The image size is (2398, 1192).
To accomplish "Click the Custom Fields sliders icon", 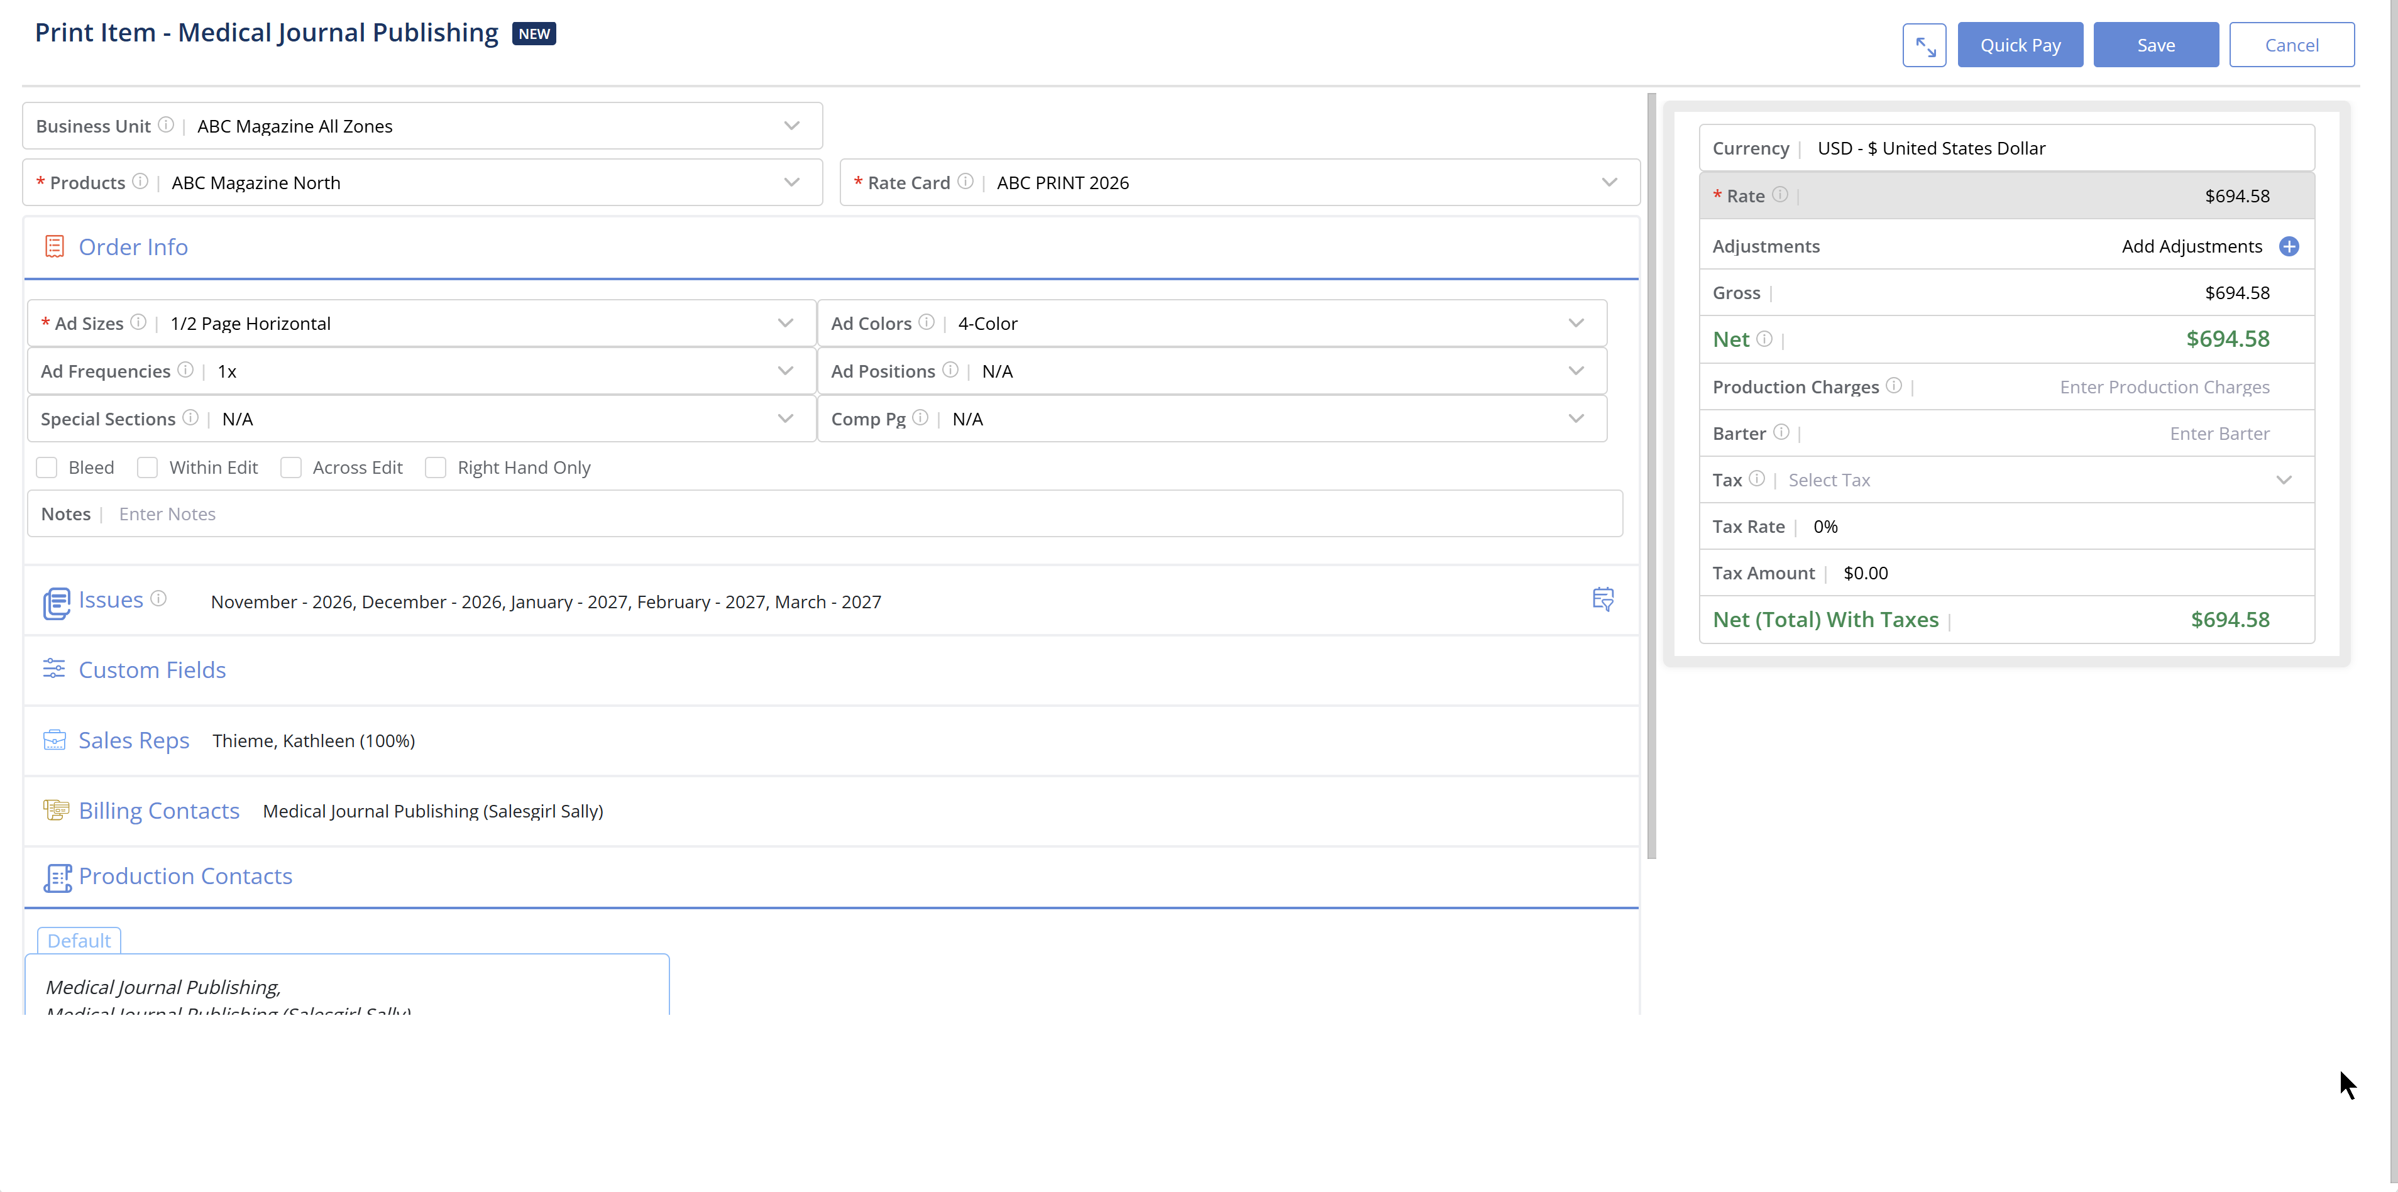I will (x=54, y=669).
